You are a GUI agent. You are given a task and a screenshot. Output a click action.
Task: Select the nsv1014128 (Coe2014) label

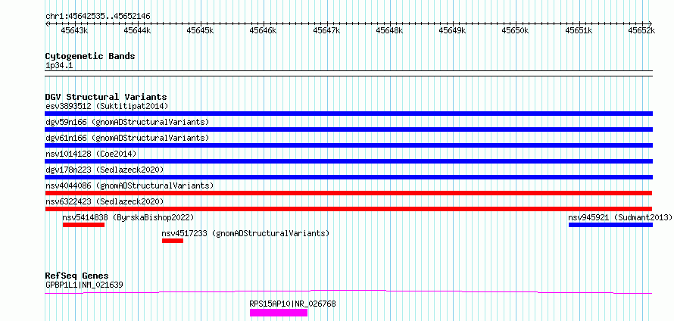[x=91, y=154]
